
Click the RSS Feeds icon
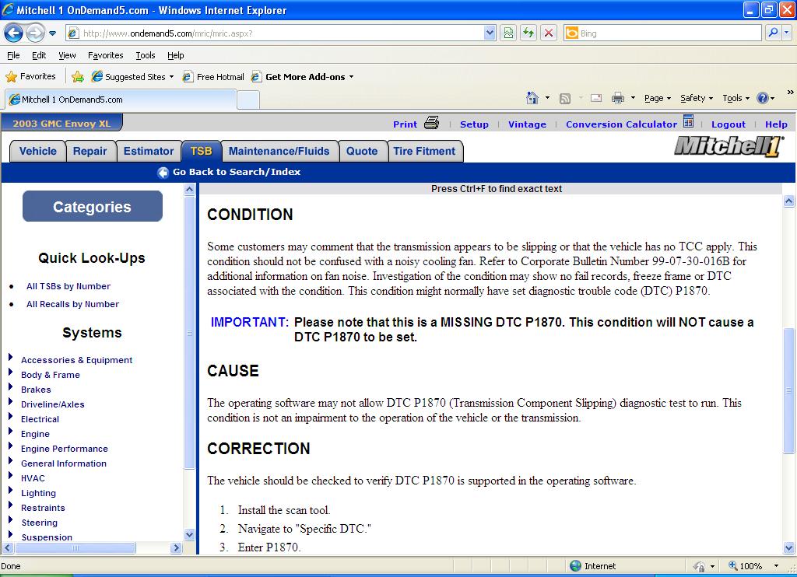[x=565, y=98]
